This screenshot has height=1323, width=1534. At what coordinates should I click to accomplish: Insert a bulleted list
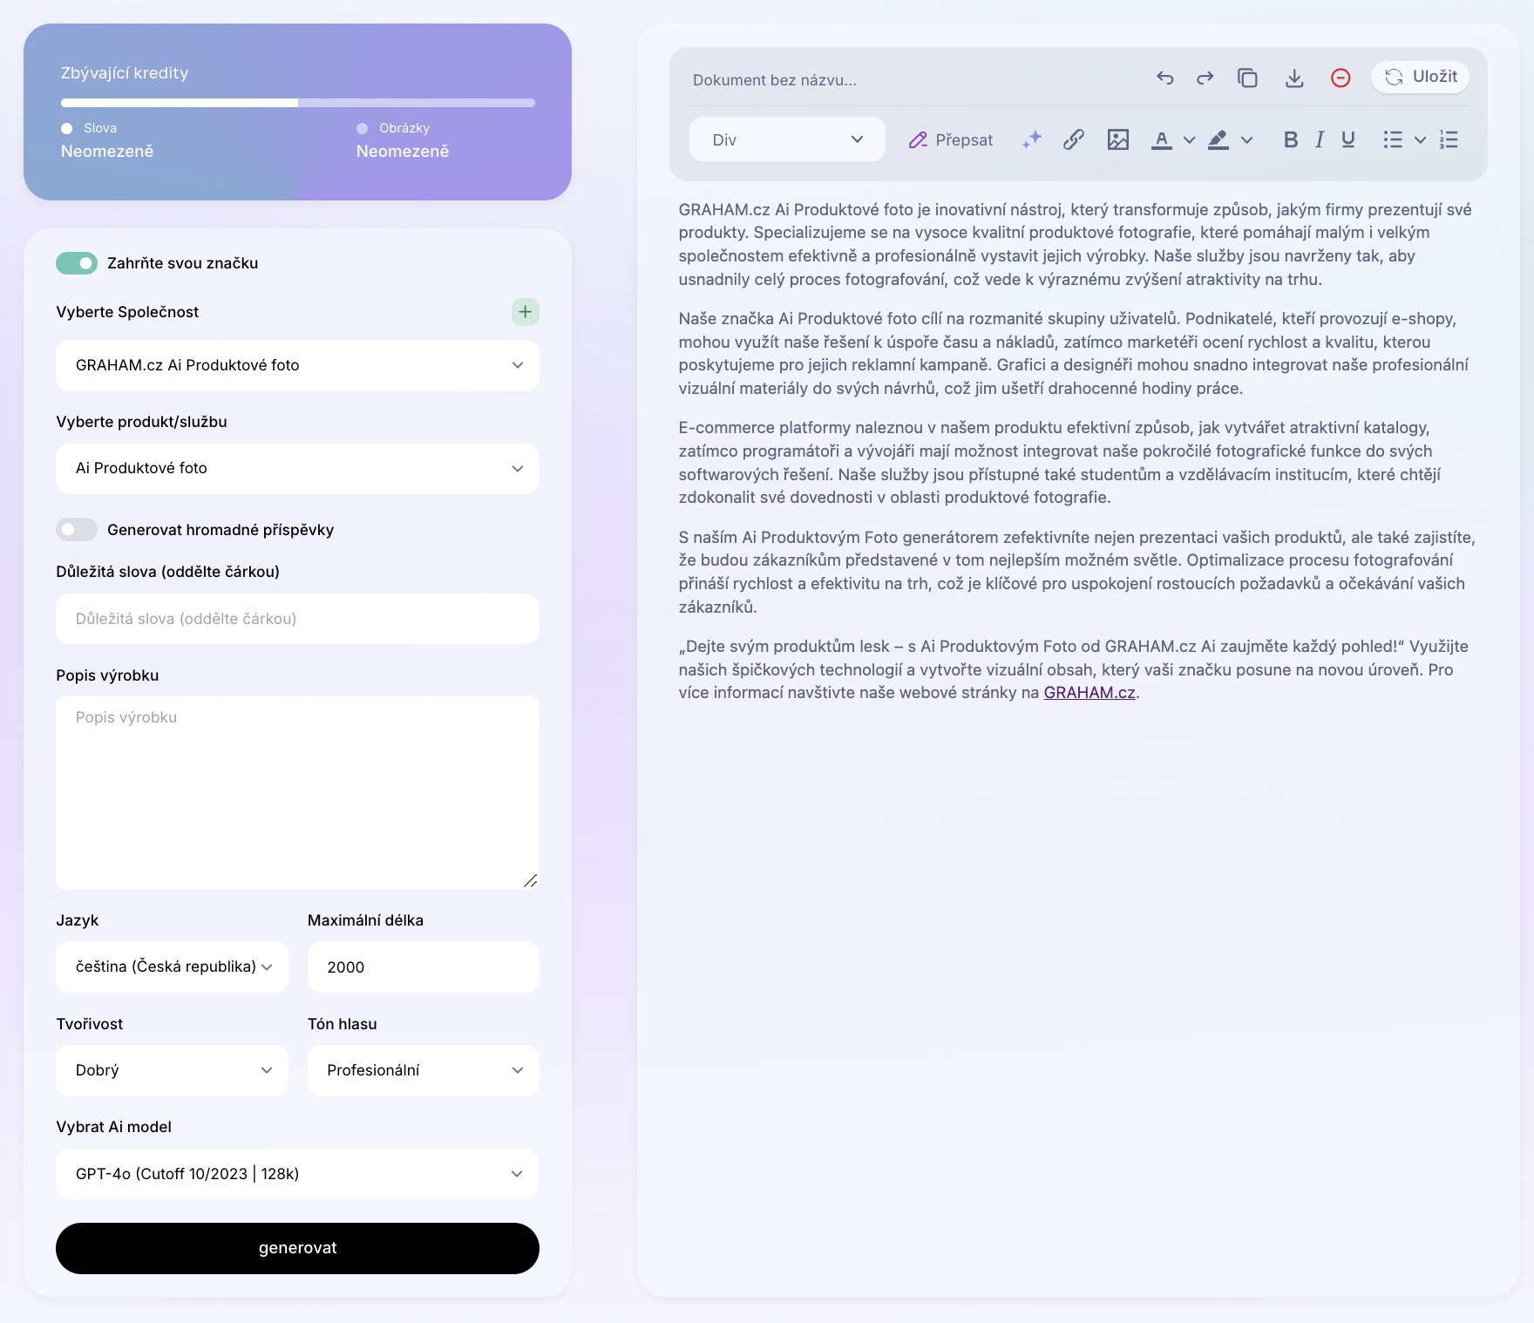click(1393, 139)
